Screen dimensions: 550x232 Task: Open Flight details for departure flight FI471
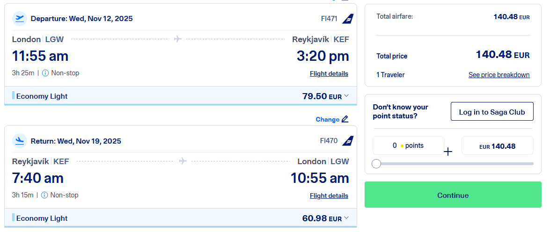(329, 74)
